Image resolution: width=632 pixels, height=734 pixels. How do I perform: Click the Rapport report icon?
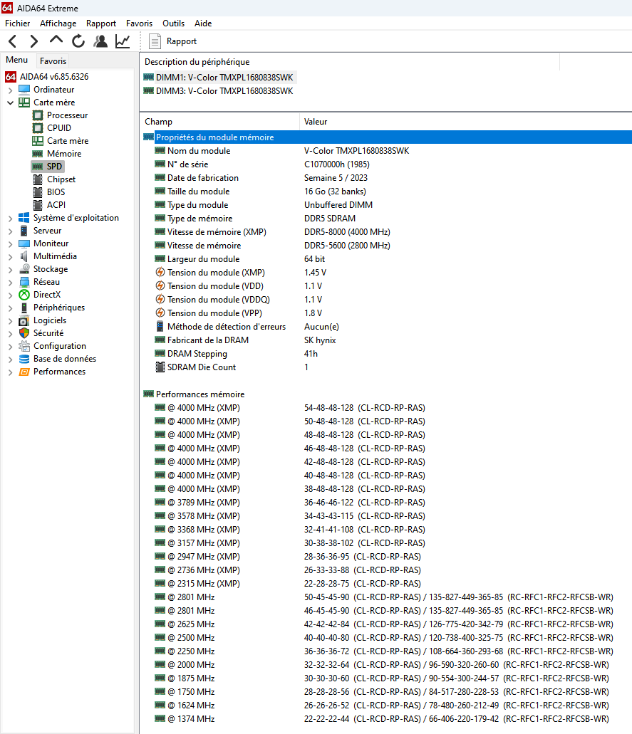click(155, 41)
